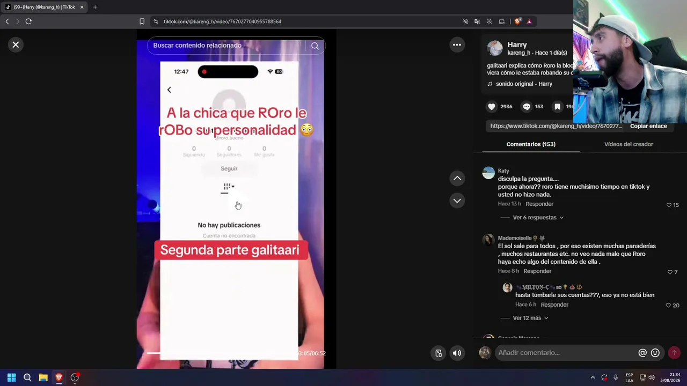This screenshot has width=687, height=386.
Task: Open Windows taskbar search
Action: coord(27,377)
